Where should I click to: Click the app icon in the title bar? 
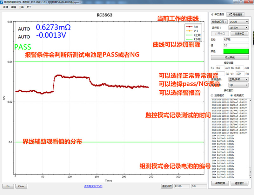point(2,2)
